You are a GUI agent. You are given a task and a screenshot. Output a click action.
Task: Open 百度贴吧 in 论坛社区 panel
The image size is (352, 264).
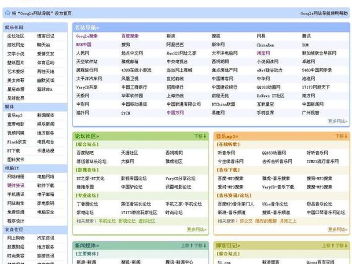pyautogui.click(x=85, y=153)
